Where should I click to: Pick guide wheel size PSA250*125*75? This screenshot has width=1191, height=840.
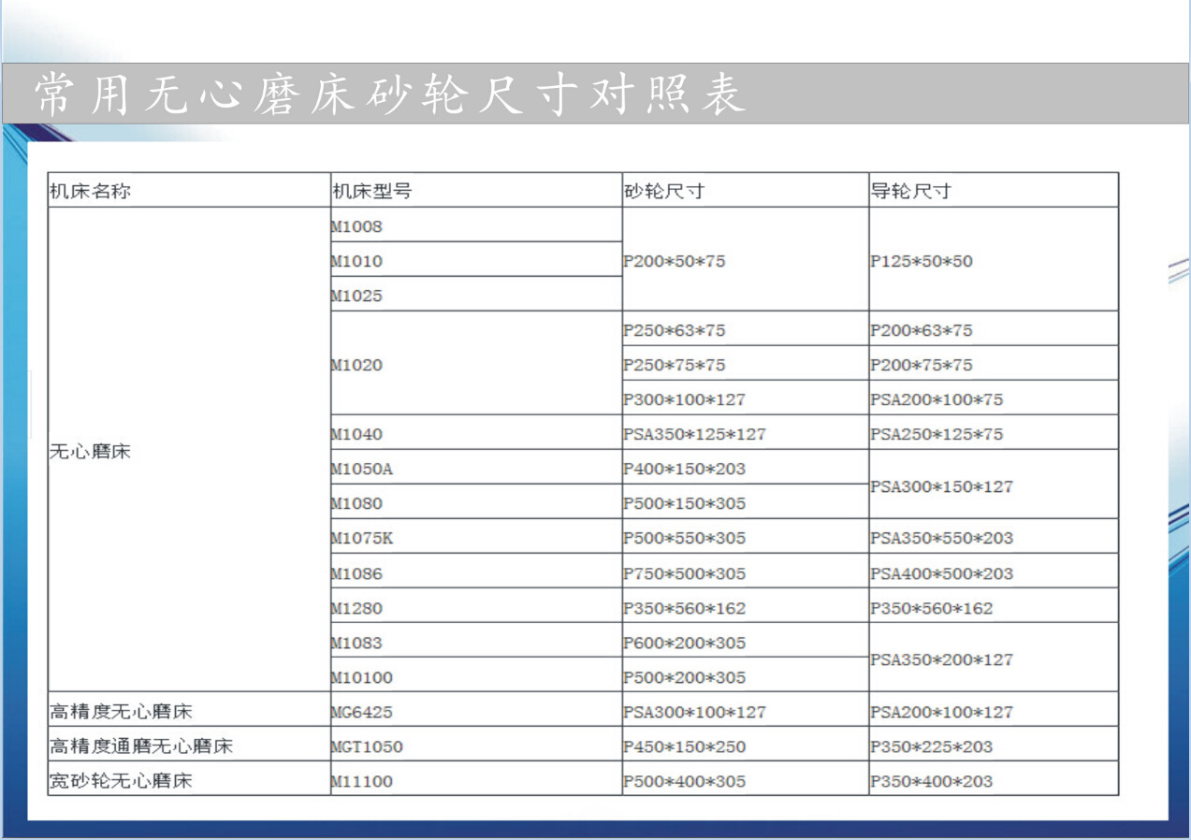(994, 432)
